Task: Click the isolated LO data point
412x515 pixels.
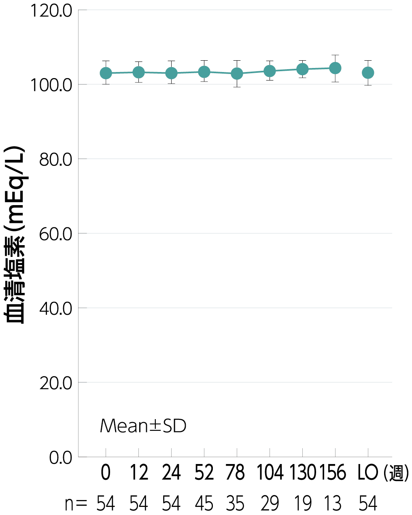Action: coord(368,73)
